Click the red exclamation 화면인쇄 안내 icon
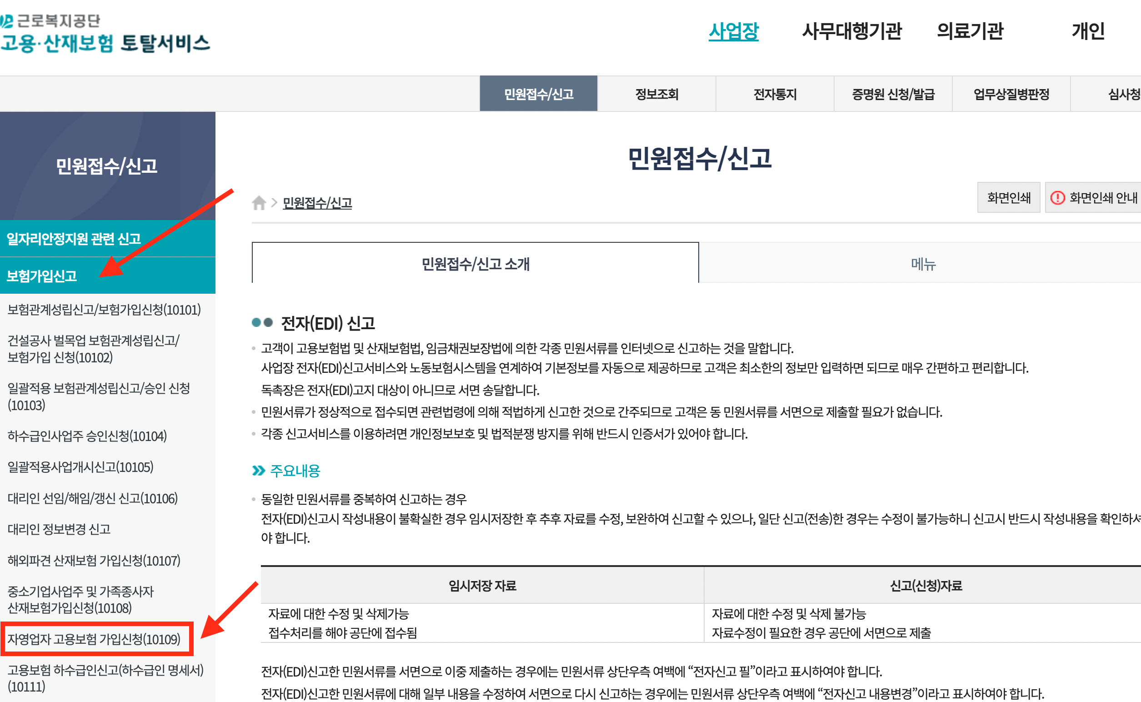1141x702 pixels. (x=1057, y=198)
